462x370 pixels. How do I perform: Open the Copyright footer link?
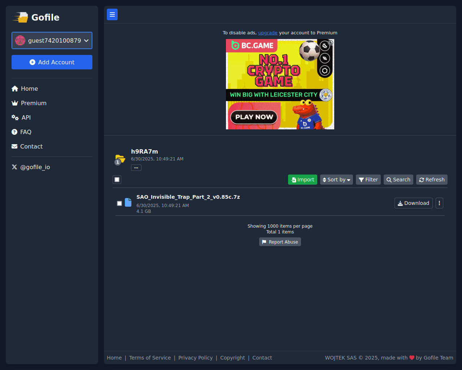(x=232, y=358)
